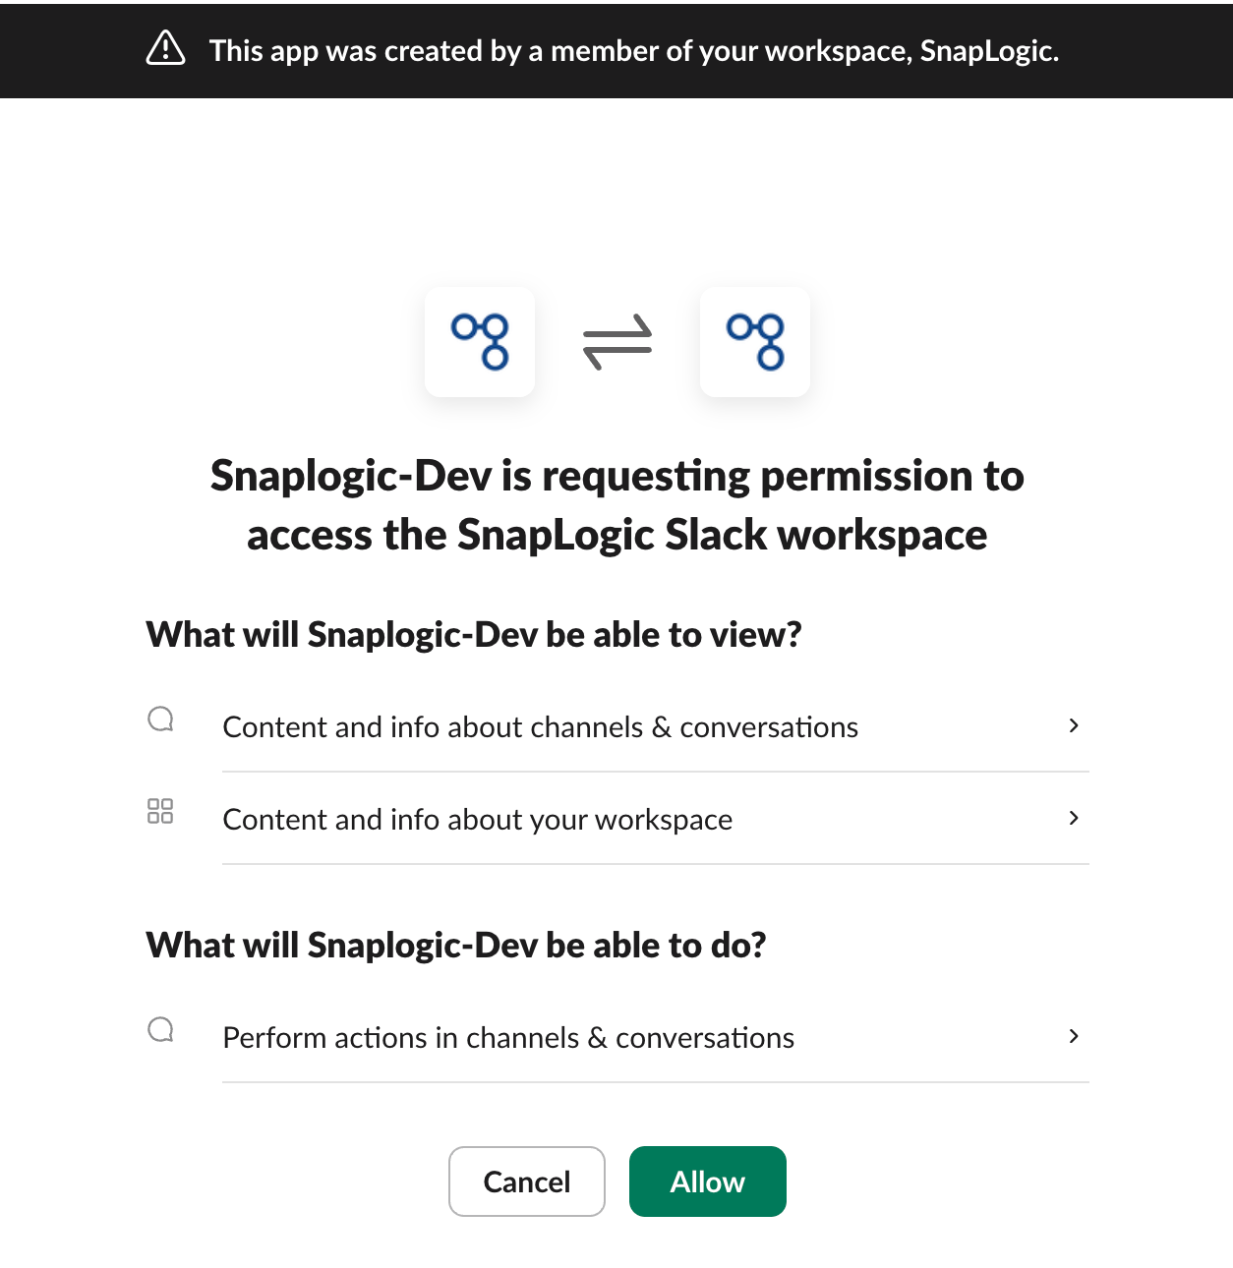Click the SnapLogic logo inside the left card
1233x1268 pixels.
click(x=480, y=342)
